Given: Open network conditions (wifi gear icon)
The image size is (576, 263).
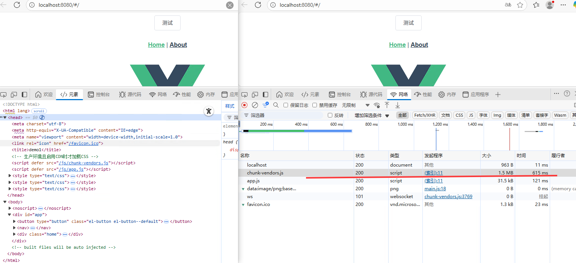Looking at the screenshot, I should click(x=377, y=105).
